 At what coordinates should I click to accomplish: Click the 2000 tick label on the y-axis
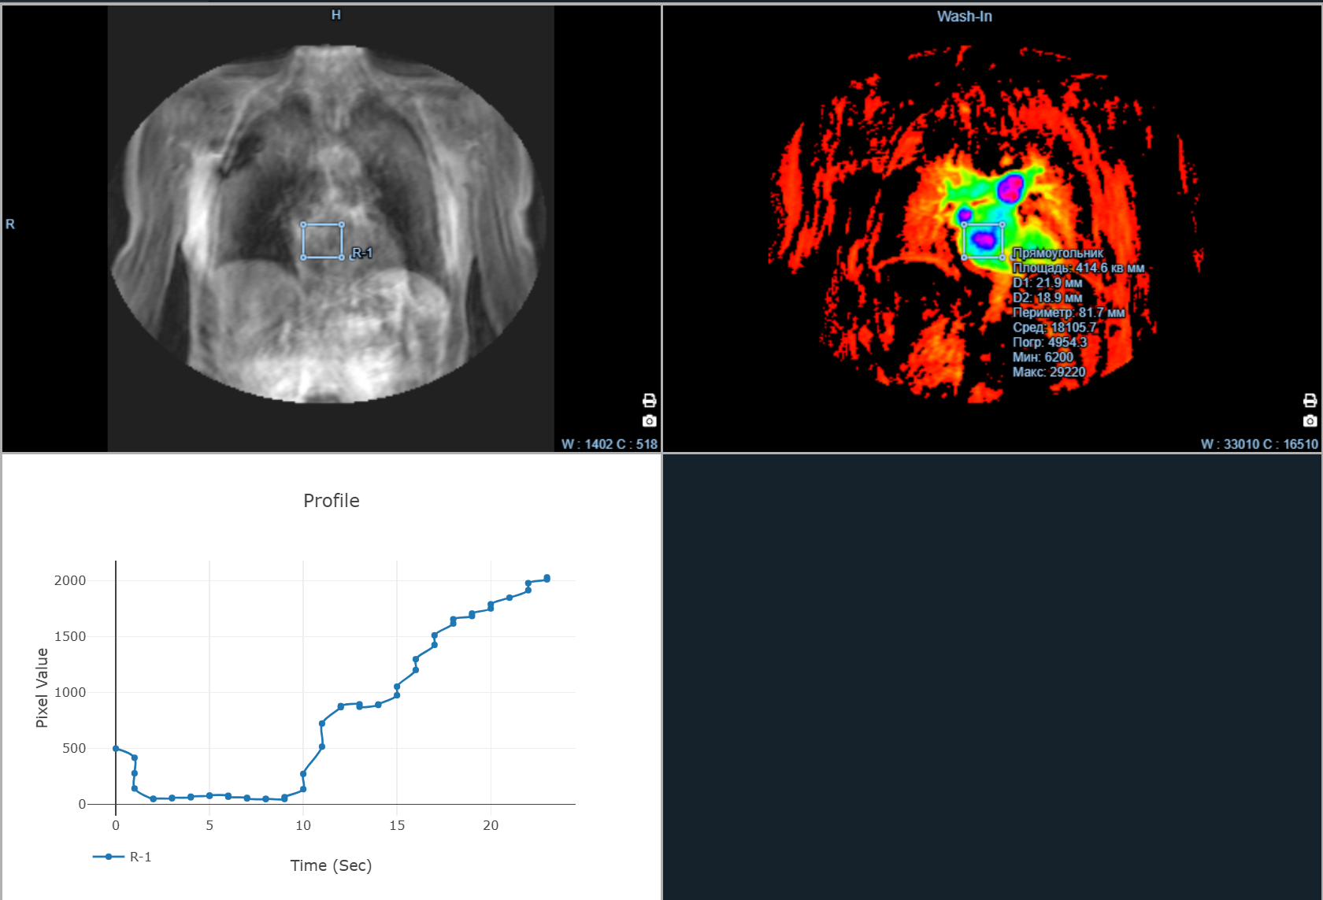click(70, 580)
